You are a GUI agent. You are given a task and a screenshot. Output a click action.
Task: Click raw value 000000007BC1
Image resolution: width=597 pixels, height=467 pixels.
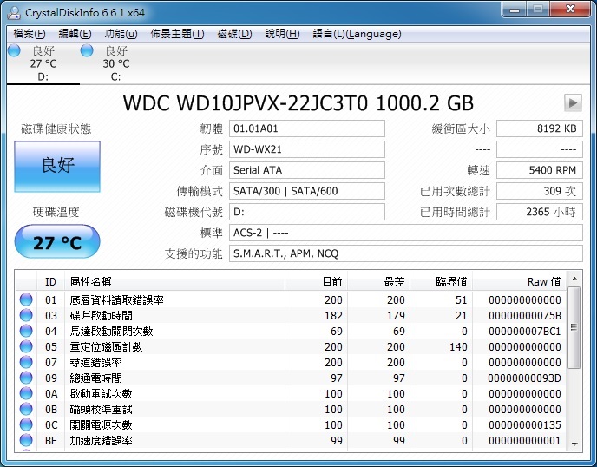525,331
